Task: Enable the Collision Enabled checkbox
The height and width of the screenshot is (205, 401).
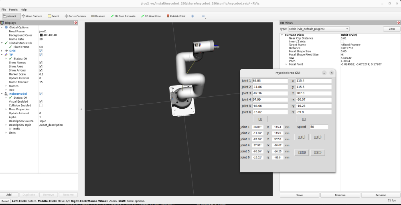Action: 41,105
